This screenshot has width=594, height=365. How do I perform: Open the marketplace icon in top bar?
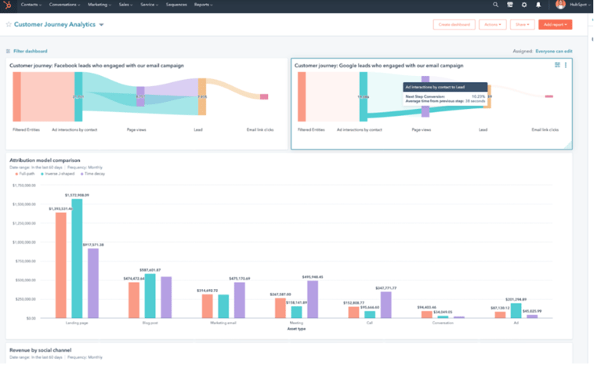click(x=510, y=5)
